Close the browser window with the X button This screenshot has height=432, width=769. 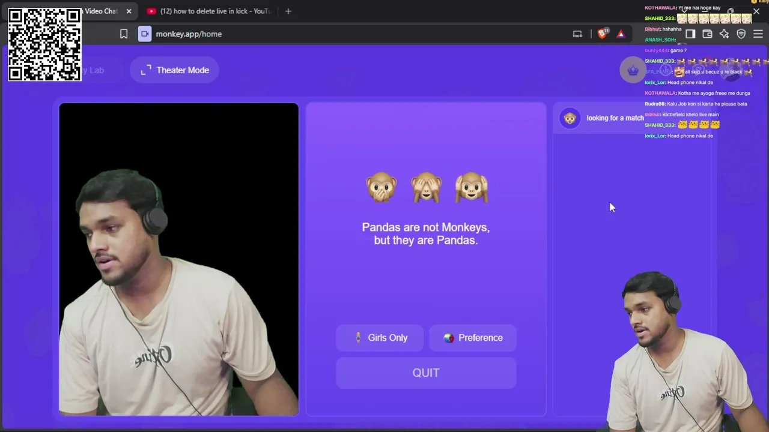756,11
